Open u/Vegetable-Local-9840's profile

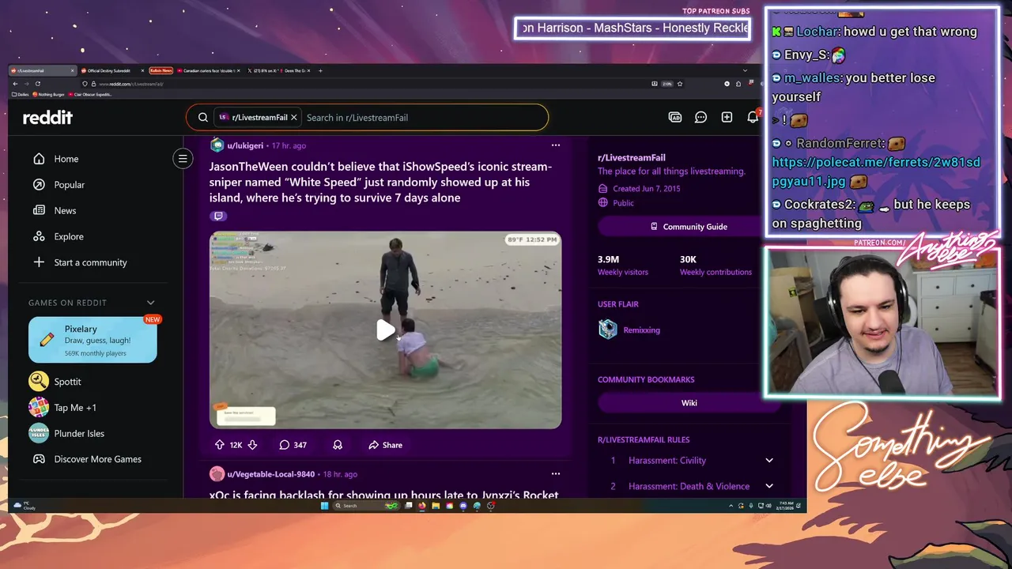(x=271, y=474)
